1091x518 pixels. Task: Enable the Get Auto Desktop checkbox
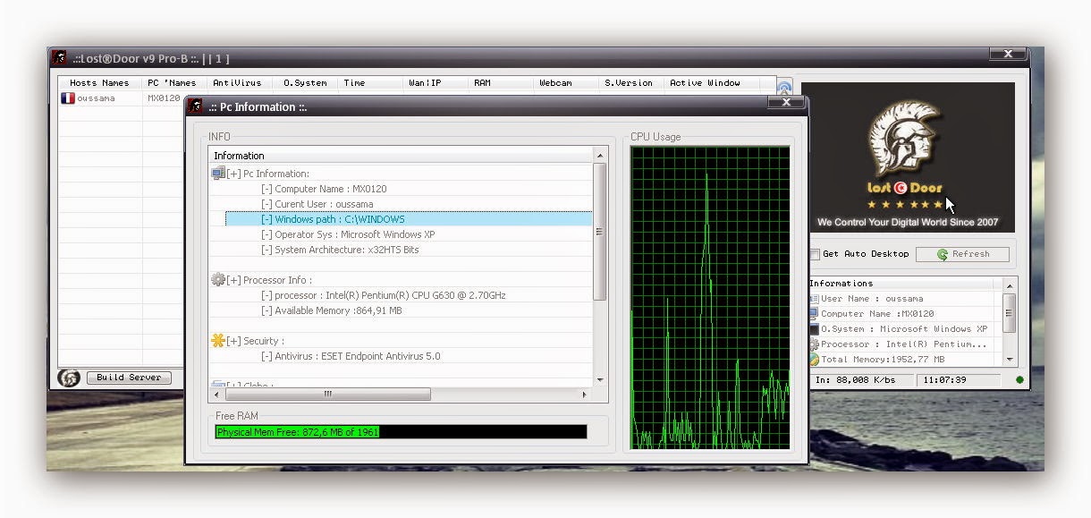[815, 254]
